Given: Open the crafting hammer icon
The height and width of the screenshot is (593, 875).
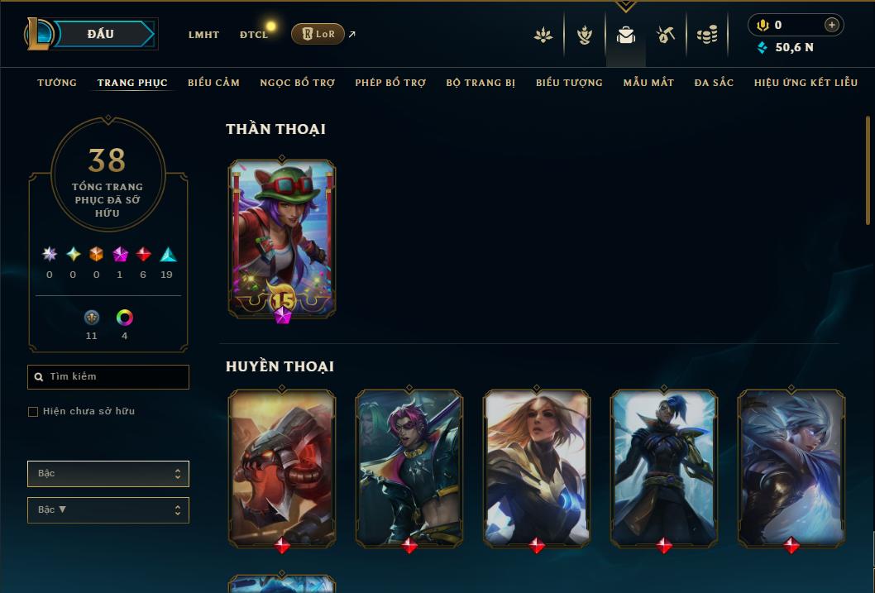Looking at the screenshot, I should (x=665, y=35).
